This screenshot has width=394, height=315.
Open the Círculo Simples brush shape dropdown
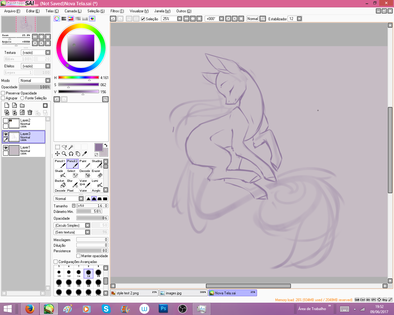coord(87,225)
